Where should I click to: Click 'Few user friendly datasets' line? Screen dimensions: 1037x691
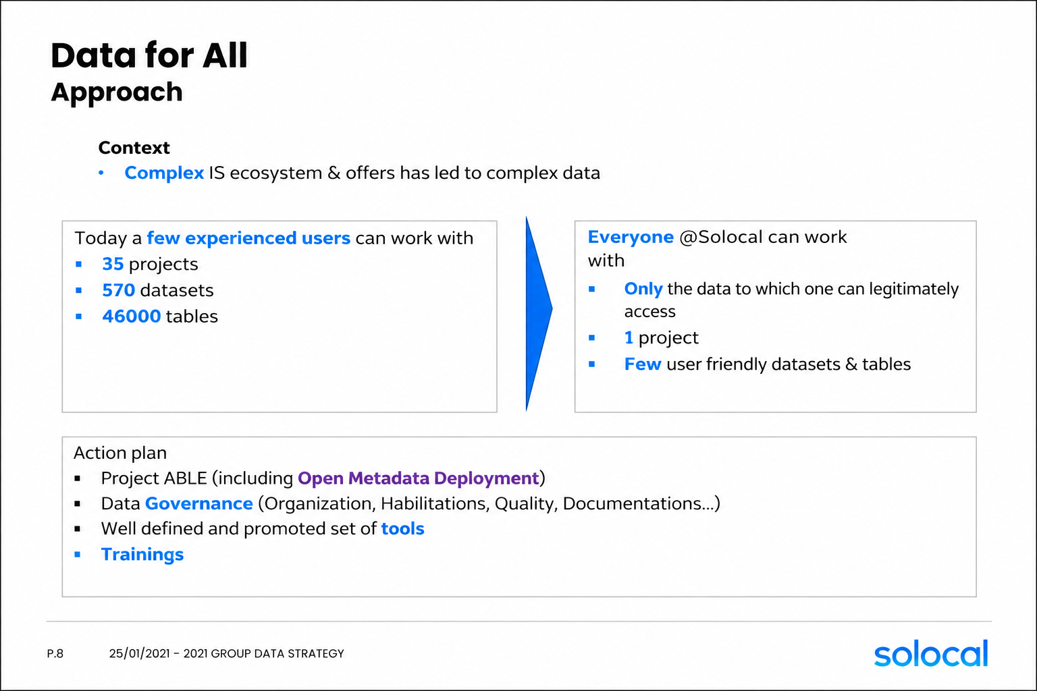click(x=768, y=364)
